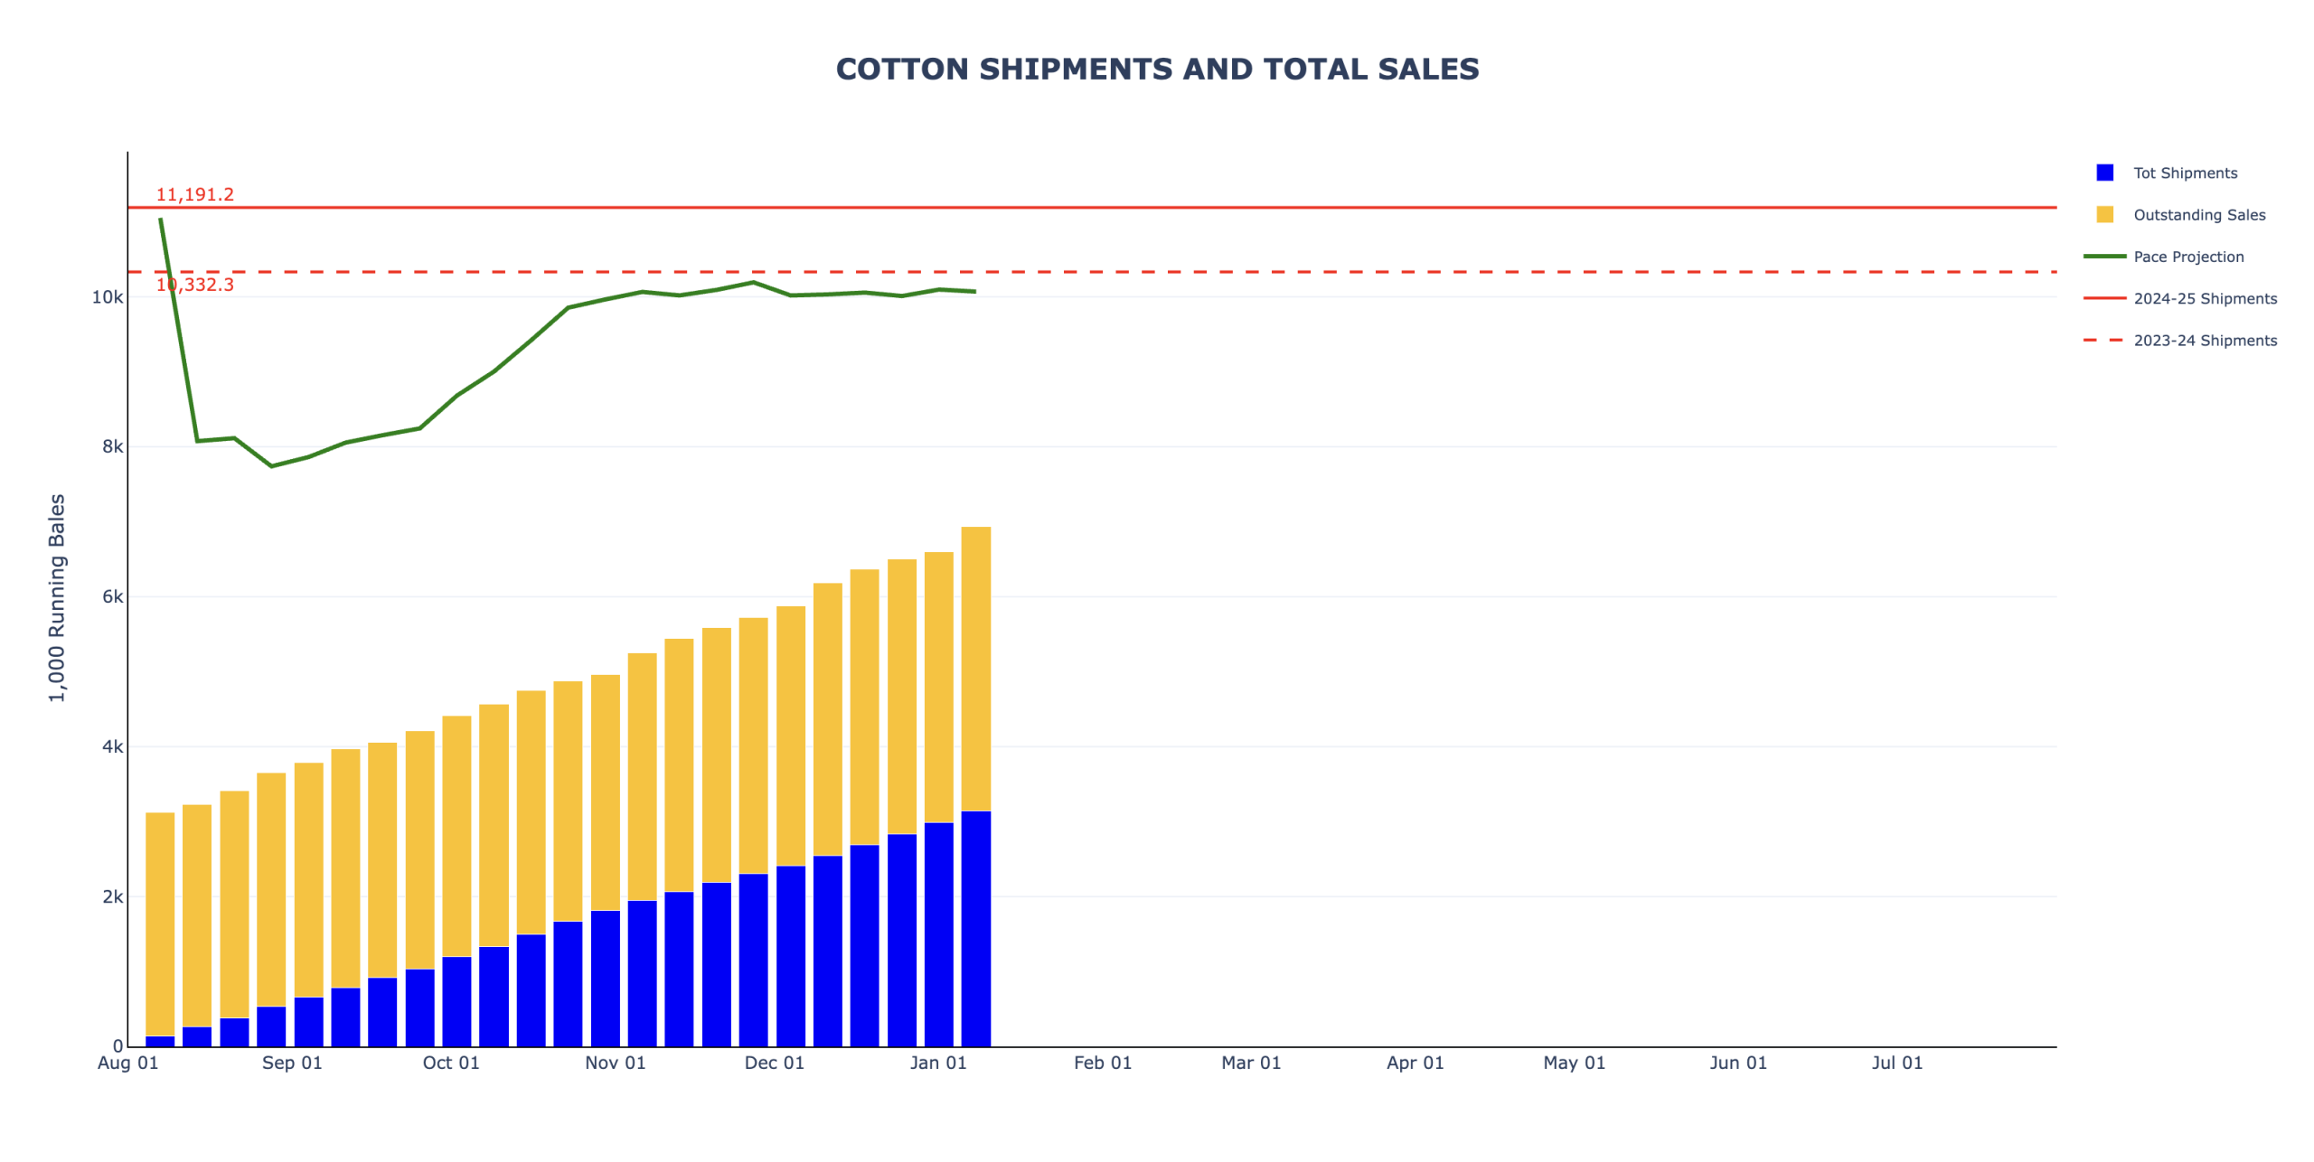Click the yellow Outstanding Sales legend swatch
The height and width of the screenshot is (1162, 2314).
pos(2103,214)
